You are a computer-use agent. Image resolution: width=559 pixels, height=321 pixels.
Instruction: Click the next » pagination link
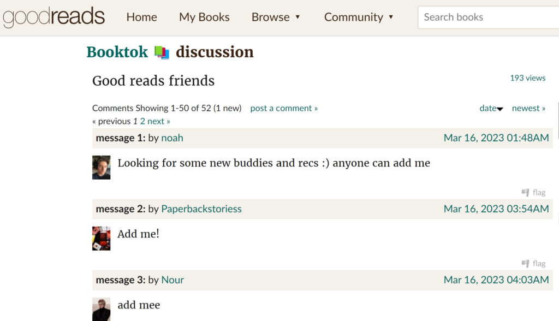(x=159, y=121)
